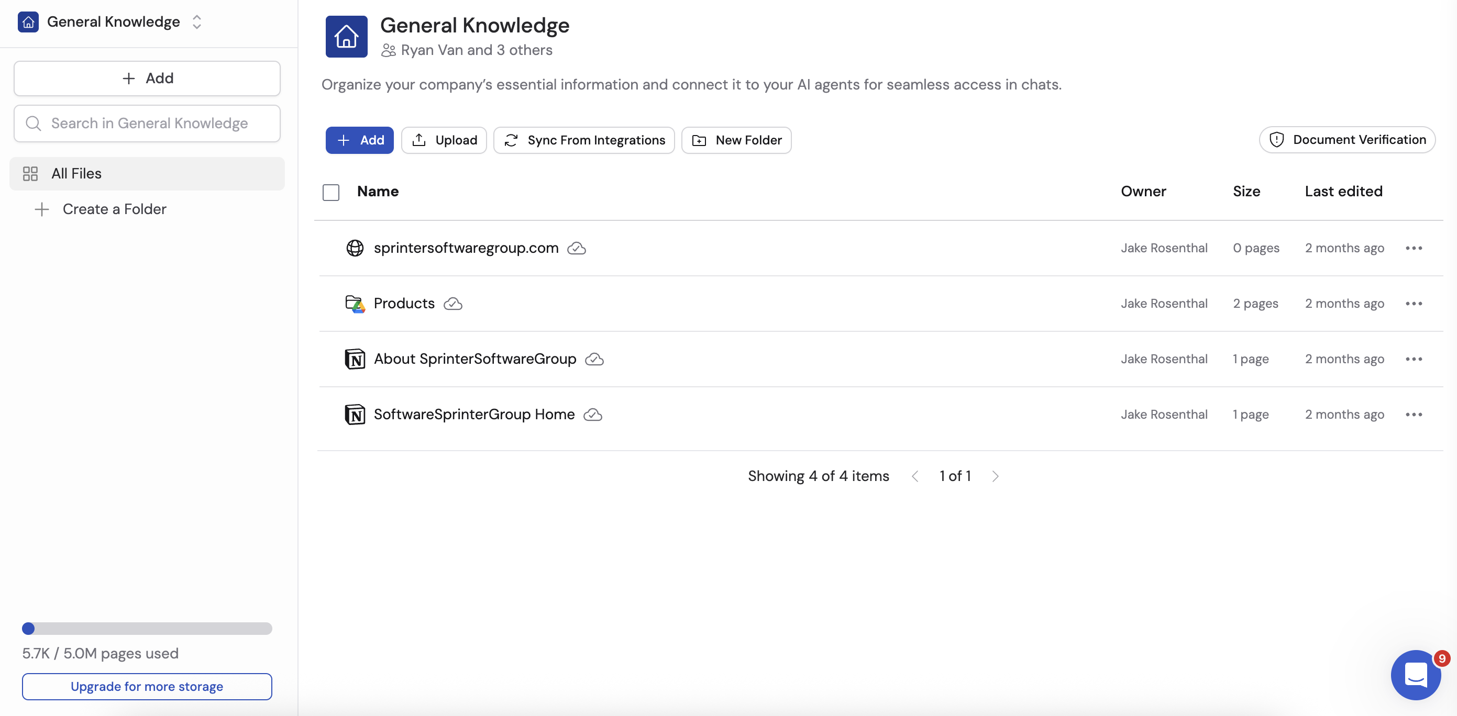Click the next page arrow in pagination
The image size is (1457, 716).
click(996, 476)
